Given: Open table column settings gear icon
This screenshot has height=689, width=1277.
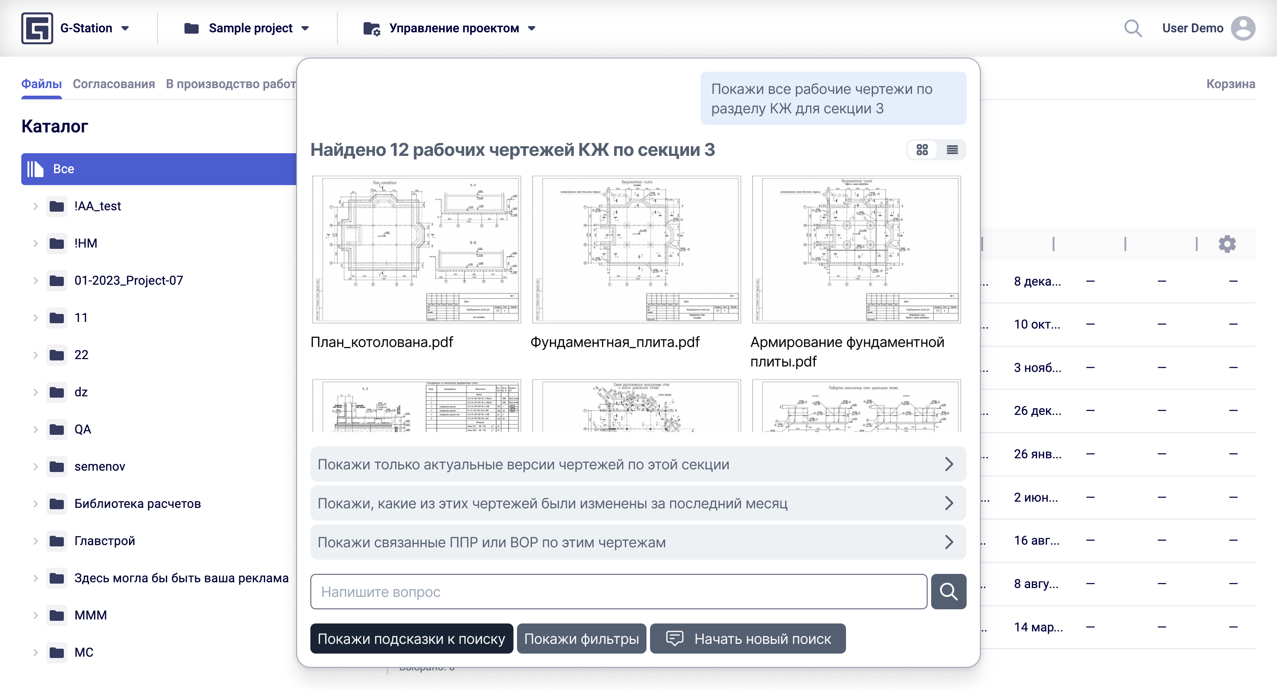Looking at the screenshot, I should 1226,244.
